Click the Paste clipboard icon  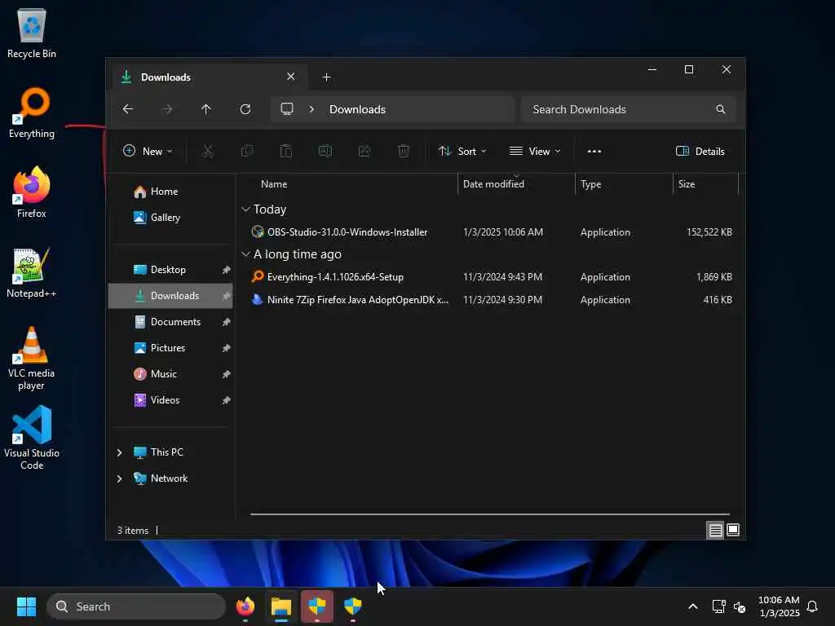pyautogui.click(x=286, y=151)
